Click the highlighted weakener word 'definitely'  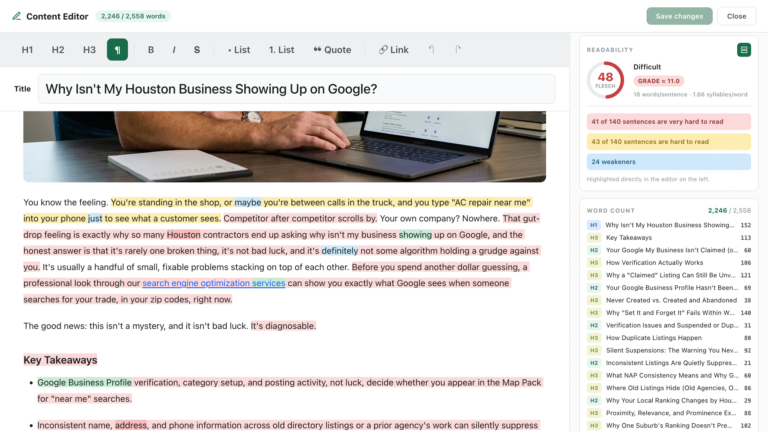click(340, 251)
